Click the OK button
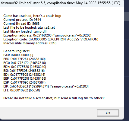 tap(108, 113)
